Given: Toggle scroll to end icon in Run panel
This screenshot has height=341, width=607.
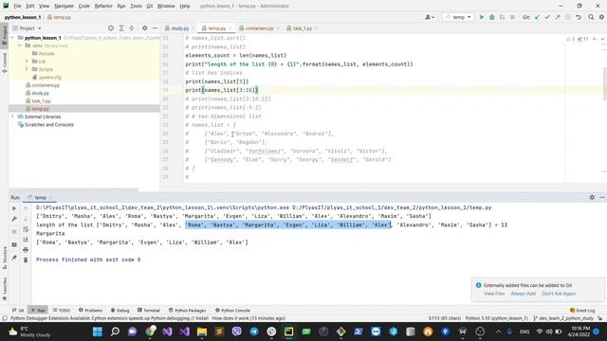Looking at the screenshot, I should [26, 240].
